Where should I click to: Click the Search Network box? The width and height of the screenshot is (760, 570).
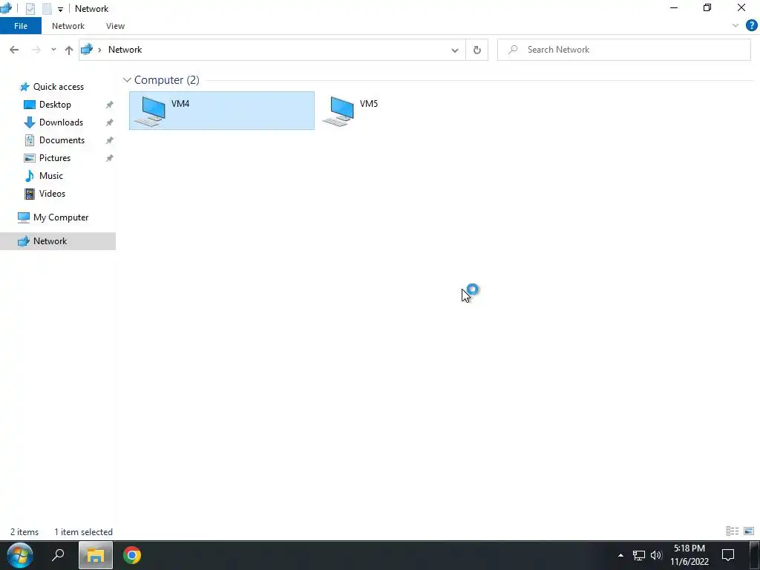[x=623, y=50]
